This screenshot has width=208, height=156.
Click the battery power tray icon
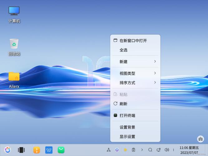pos(134,150)
